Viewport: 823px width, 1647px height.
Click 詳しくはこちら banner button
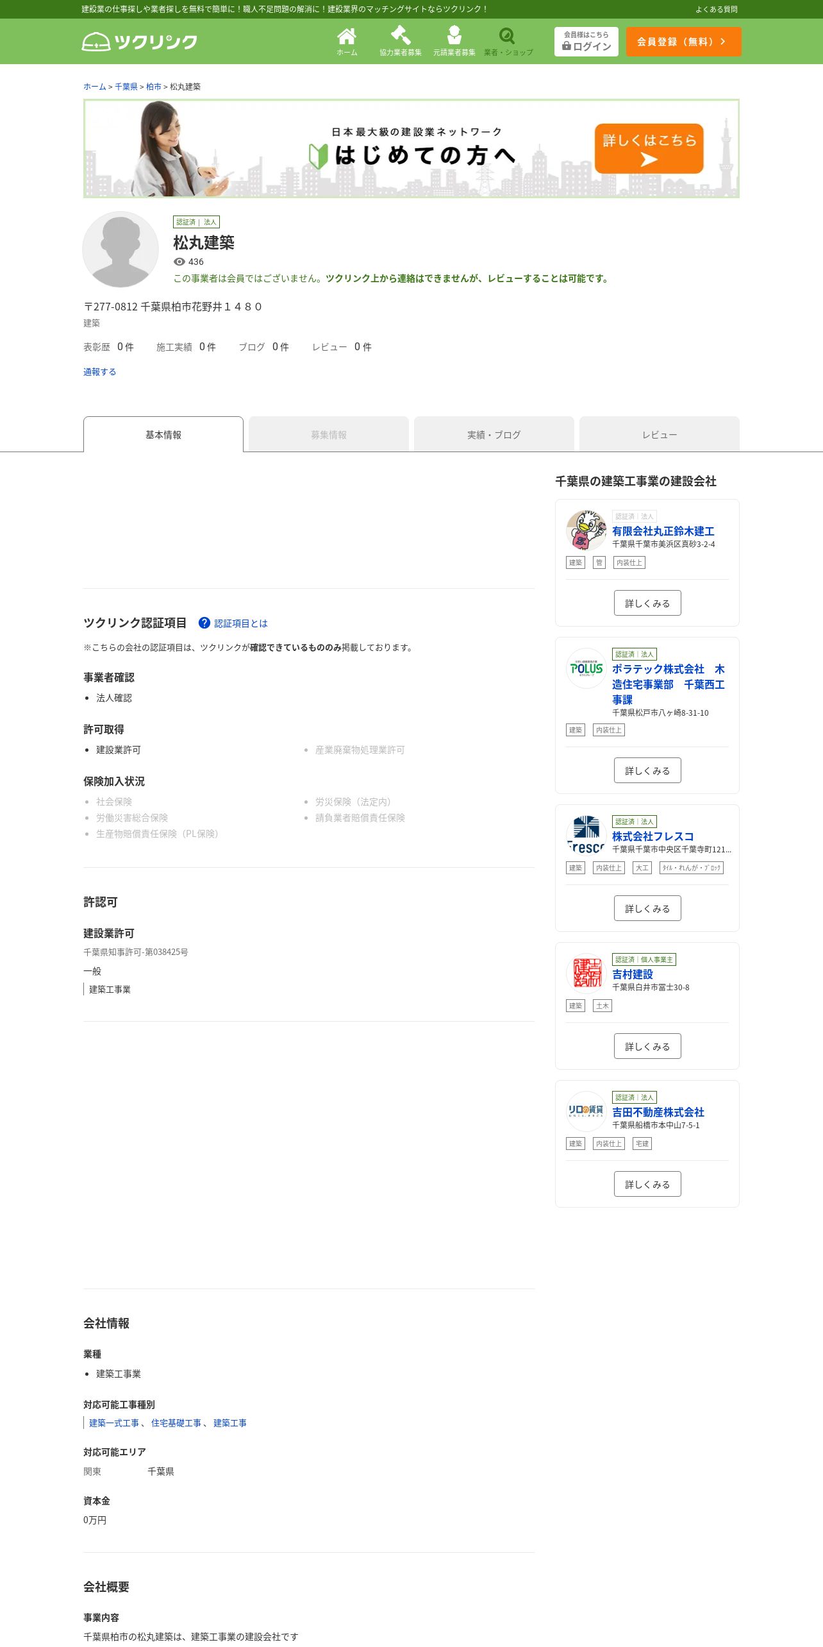click(x=649, y=148)
